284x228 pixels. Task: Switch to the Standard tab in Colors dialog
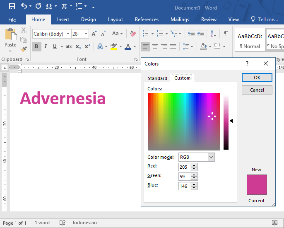157,78
